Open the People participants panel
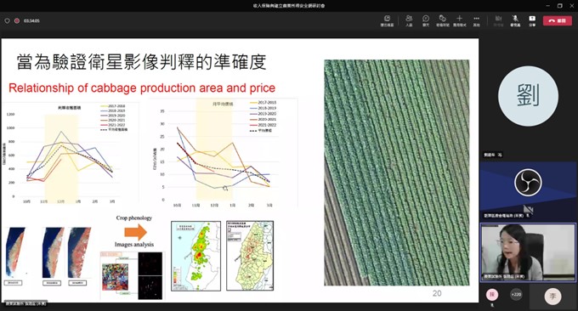The width and height of the screenshot is (578, 311). 409,20
